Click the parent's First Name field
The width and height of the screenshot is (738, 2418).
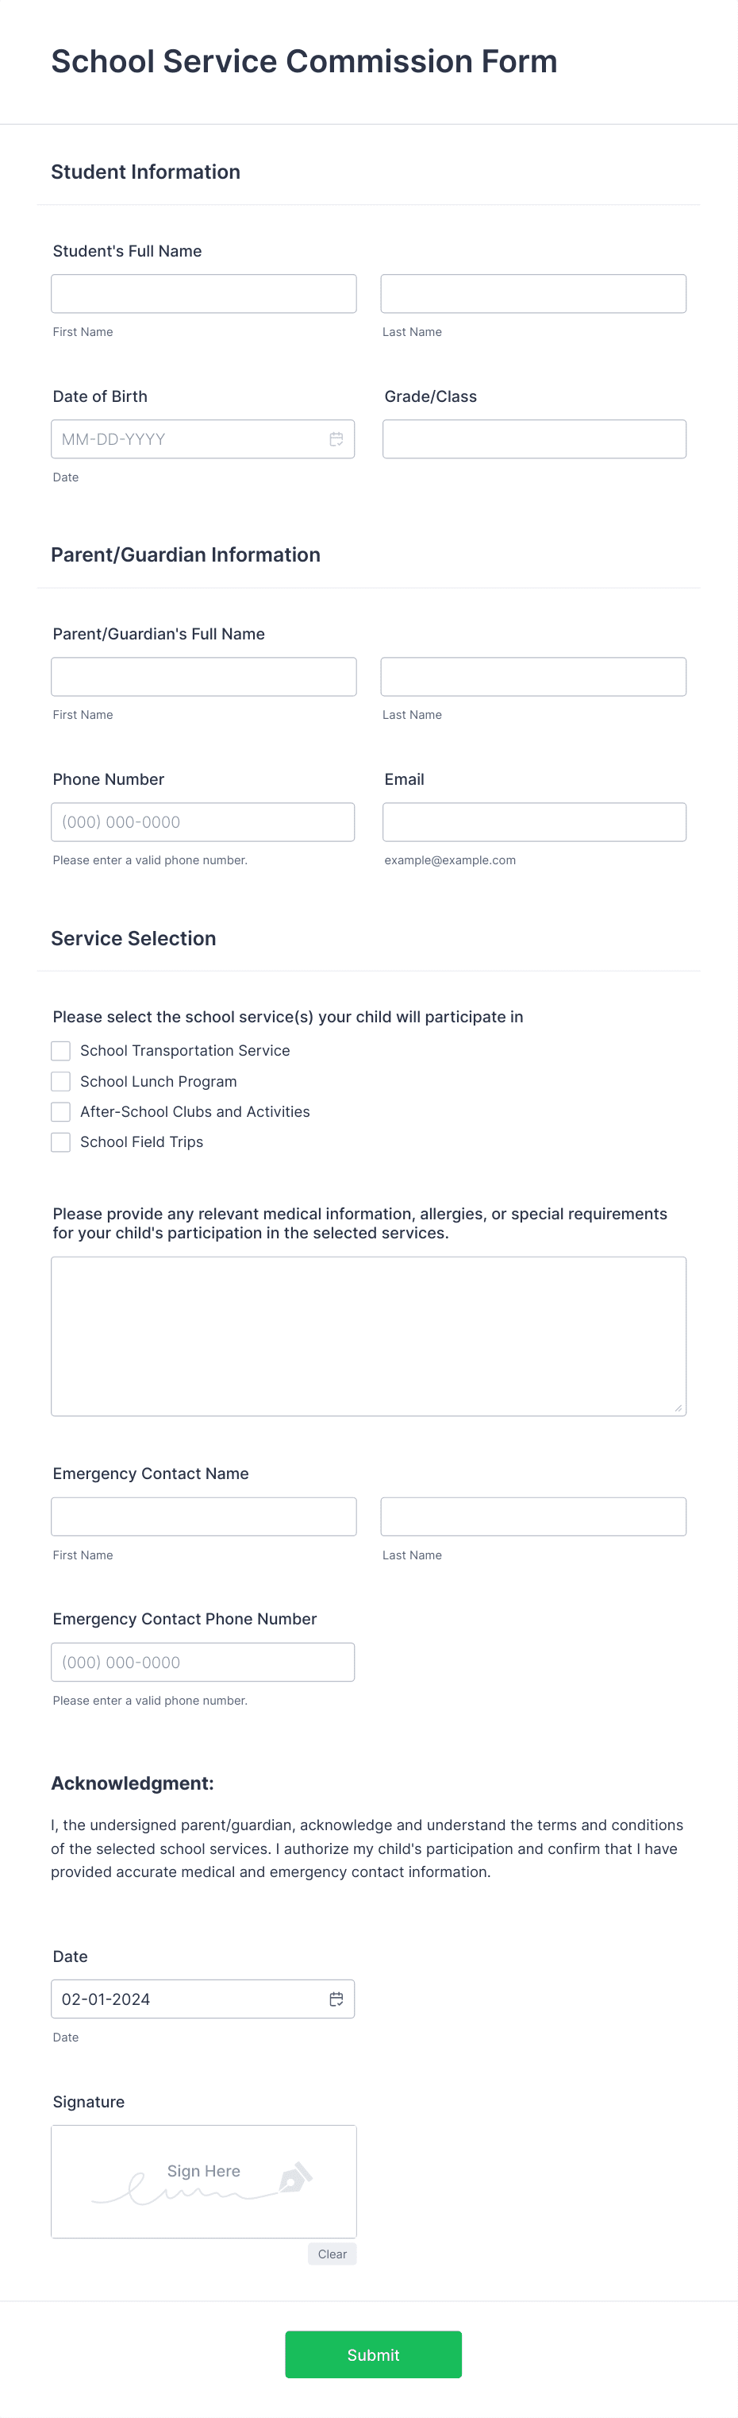pos(202,676)
